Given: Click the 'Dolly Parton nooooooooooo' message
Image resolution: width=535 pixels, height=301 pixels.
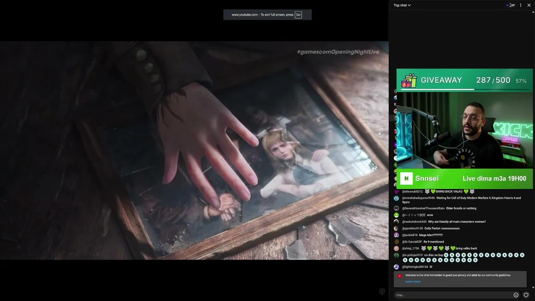Looking at the screenshot, I should (x=442, y=228).
